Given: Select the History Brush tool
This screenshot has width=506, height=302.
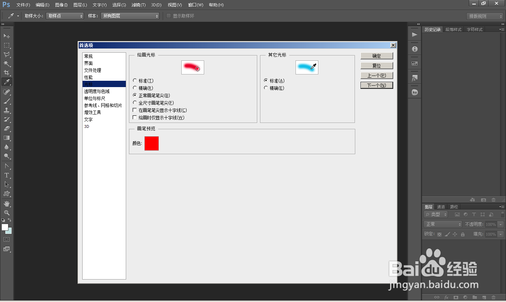Looking at the screenshot, I should 7,119.
